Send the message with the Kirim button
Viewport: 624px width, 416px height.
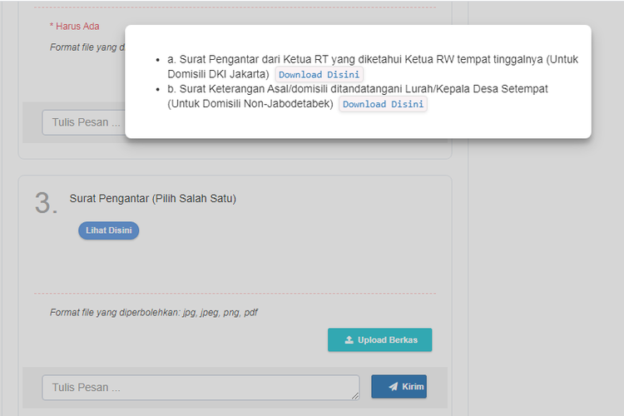click(399, 387)
